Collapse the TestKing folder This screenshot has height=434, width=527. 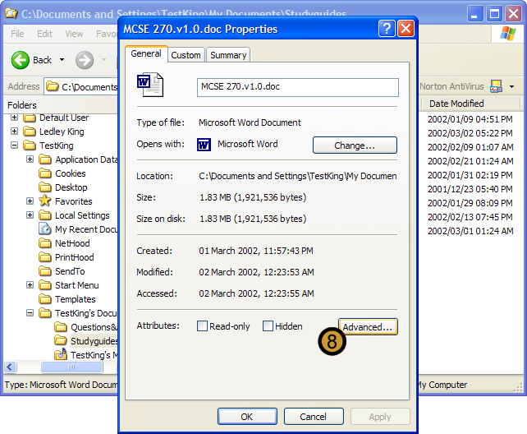pyautogui.click(x=14, y=145)
